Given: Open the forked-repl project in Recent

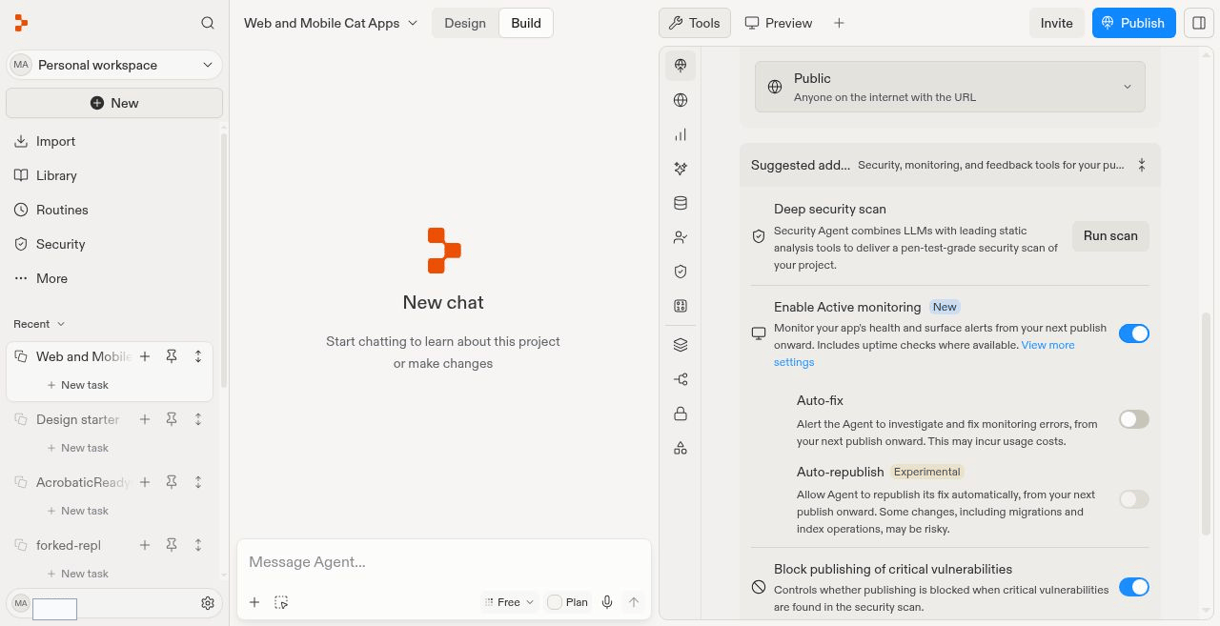Looking at the screenshot, I should pyautogui.click(x=69, y=545).
